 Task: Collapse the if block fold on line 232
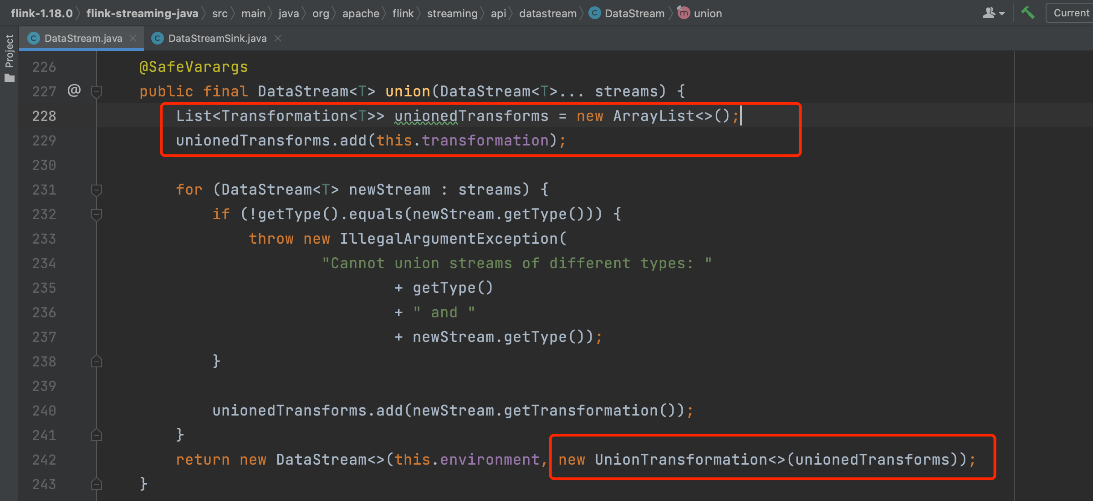tap(96, 214)
